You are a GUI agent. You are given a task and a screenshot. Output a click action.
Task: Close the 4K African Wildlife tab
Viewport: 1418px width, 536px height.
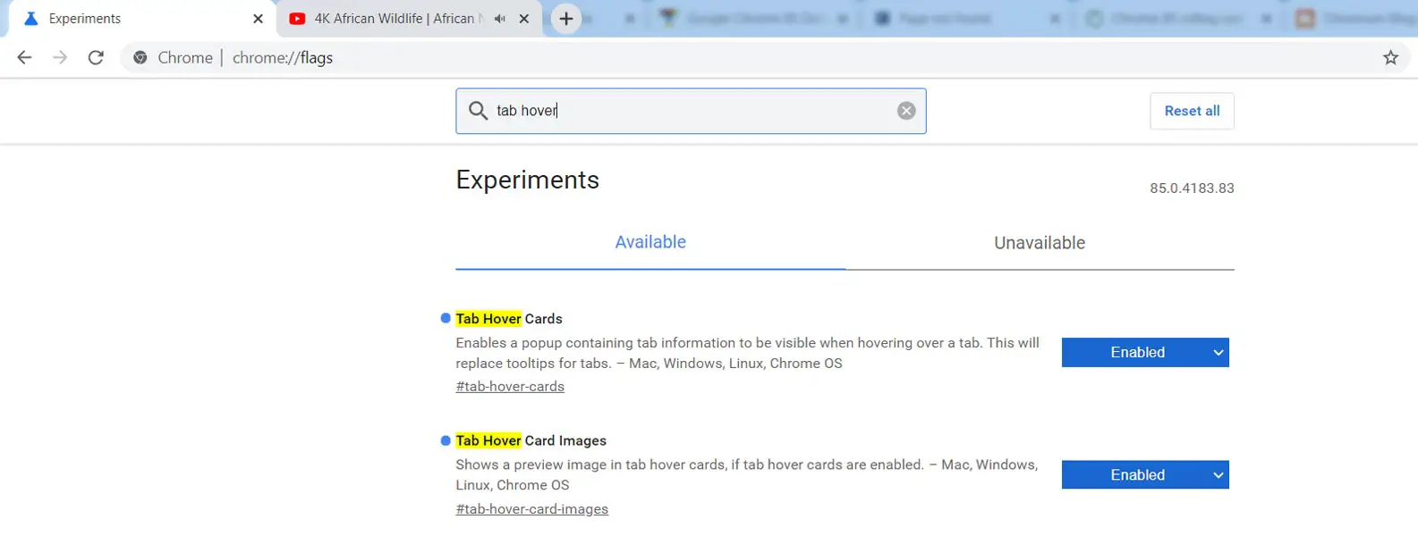tap(524, 19)
